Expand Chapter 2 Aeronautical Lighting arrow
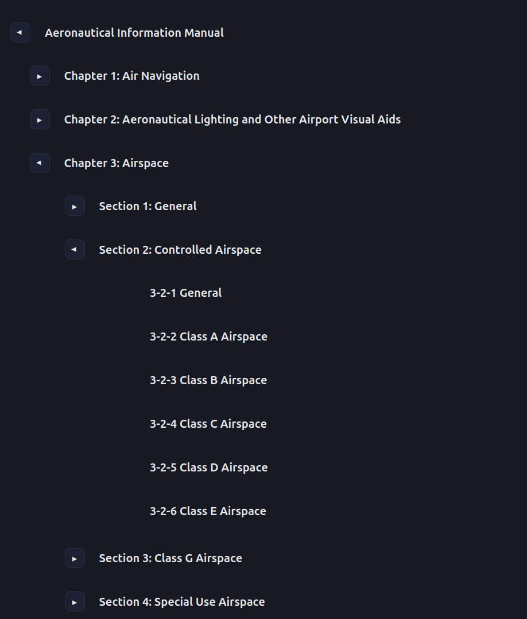Viewport: 527px width, 619px height. 40,119
